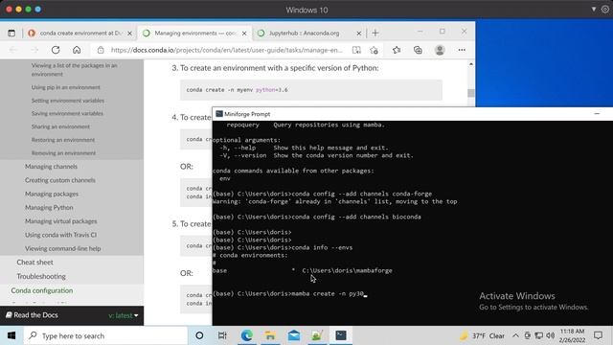Open 'Managing virtual packages' sidebar link
Viewport: 613px width, 345px height.
[x=61, y=221]
